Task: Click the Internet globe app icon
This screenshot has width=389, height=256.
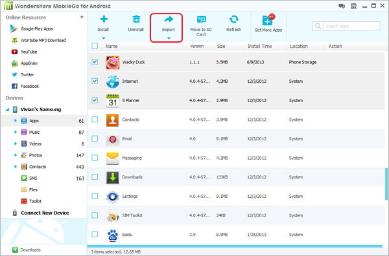Action: (112, 81)
